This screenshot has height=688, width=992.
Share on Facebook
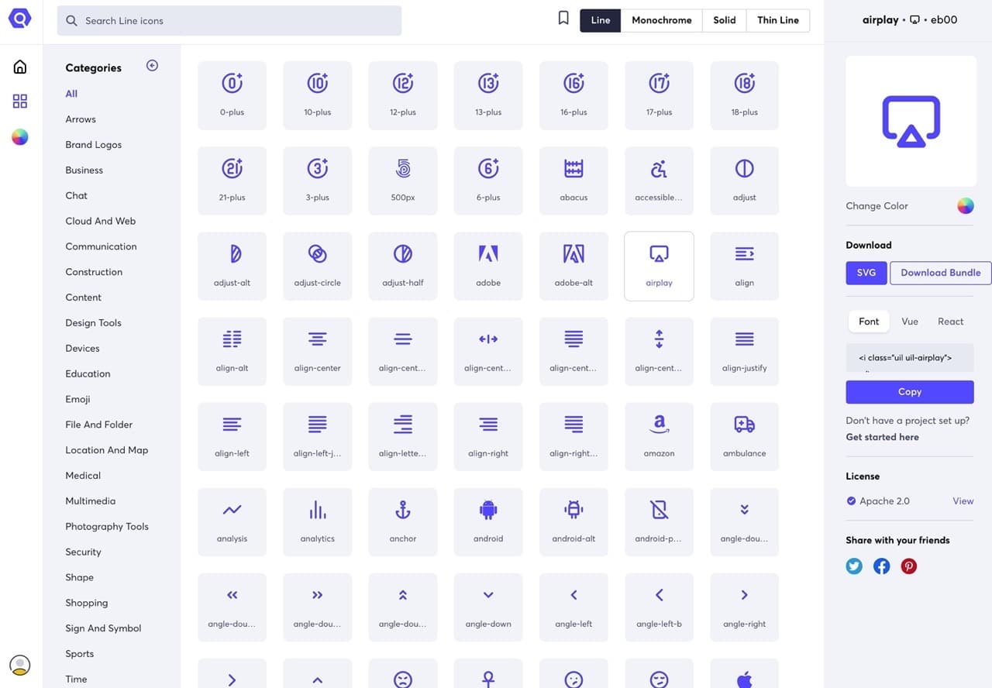point(882,566)
